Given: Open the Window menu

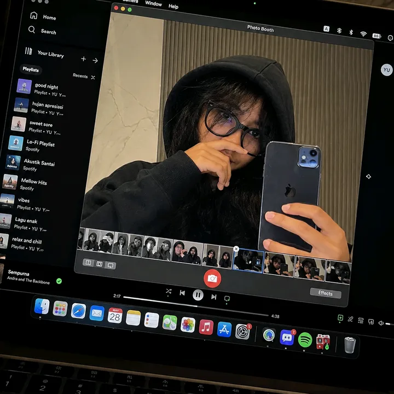Looking at the screenshot, I should (154, 3).
